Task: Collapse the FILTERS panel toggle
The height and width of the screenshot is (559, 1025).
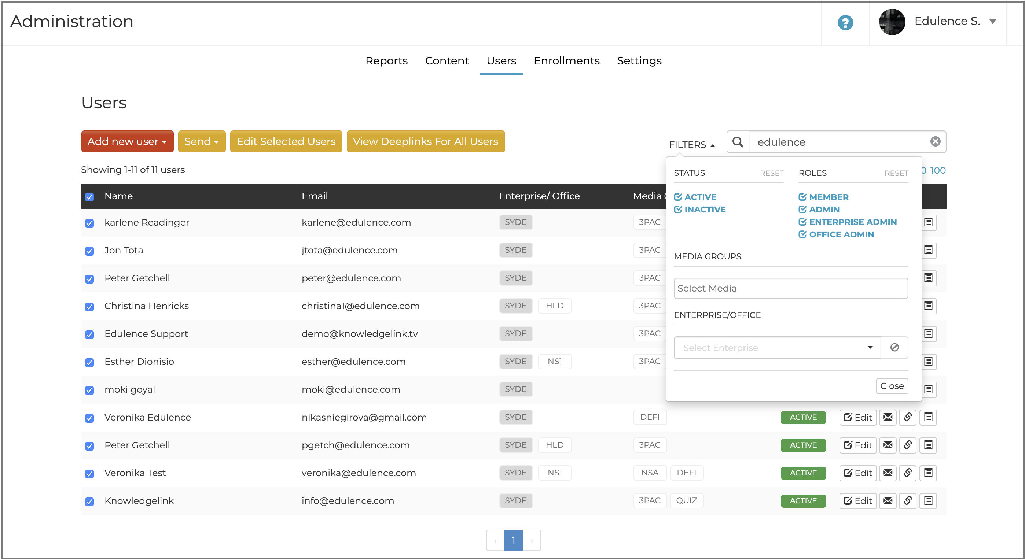Action: tap(691, 145)
